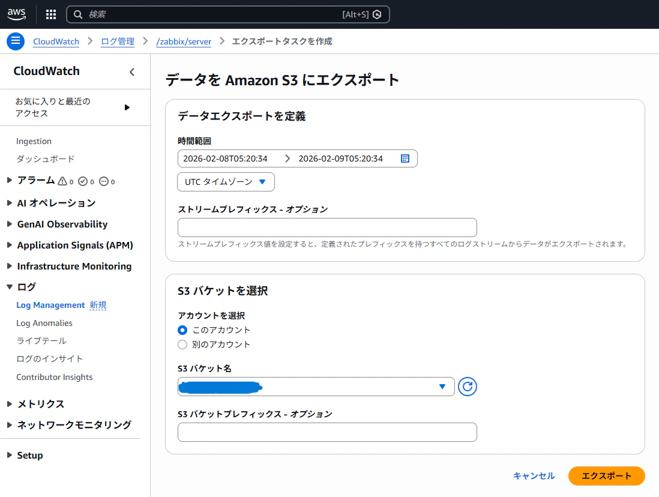The width and height of the screenshot is (659, 497).
Task: Click the ストリームプレフィックス input field
Action: pyautogui.click(x=327, y=227)
